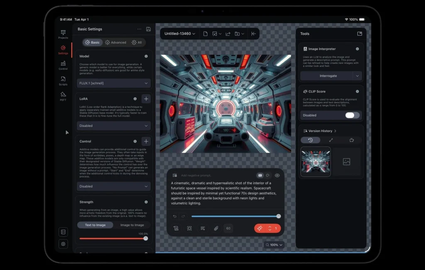Toggle prompt visibility with the eye icon
This screenshot has width=425, height=270.
pos(277,175)
